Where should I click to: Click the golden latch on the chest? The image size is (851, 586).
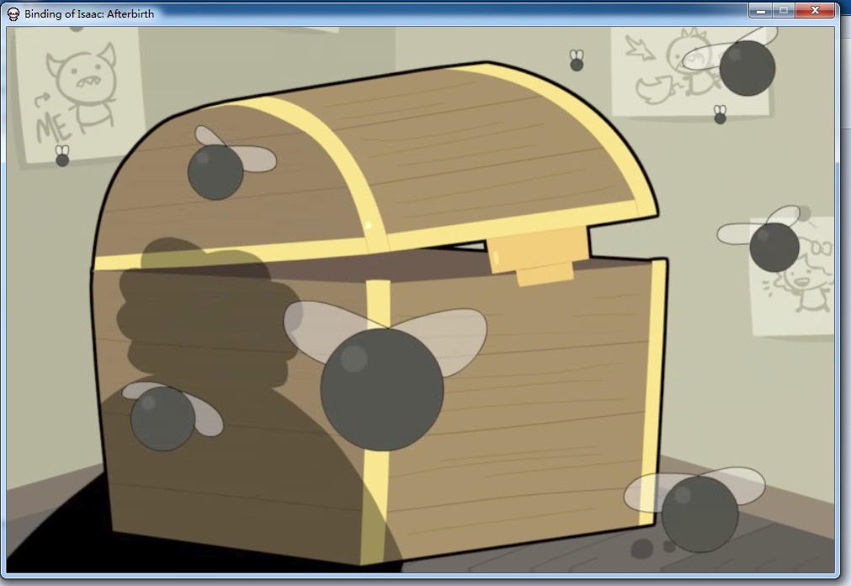pos(538,256)
